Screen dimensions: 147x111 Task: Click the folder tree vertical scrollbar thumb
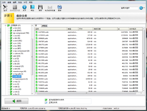(x=32, y=57)
